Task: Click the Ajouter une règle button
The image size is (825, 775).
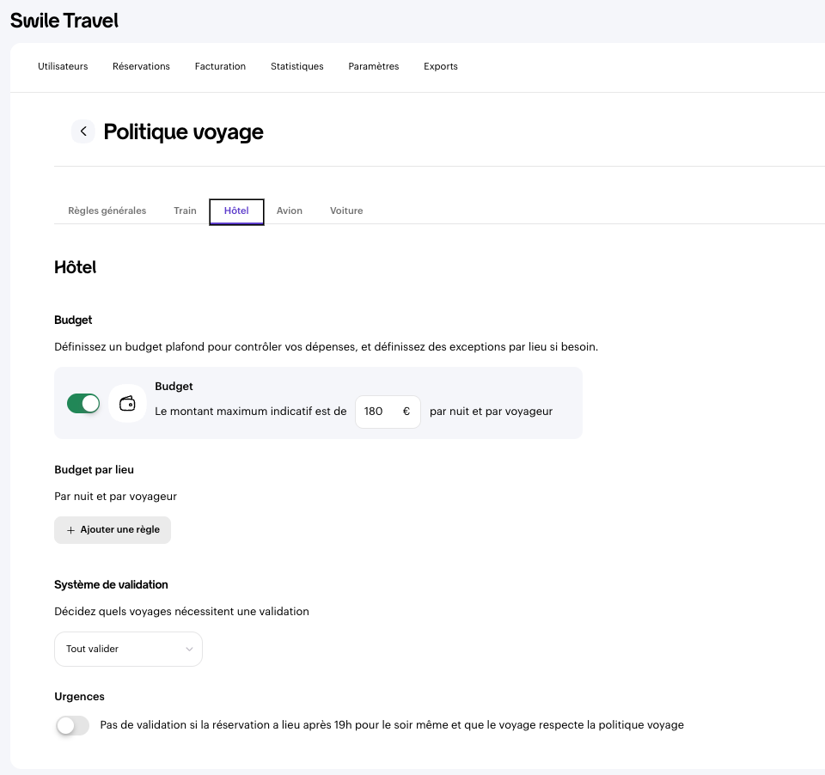Action: [113, 530]
